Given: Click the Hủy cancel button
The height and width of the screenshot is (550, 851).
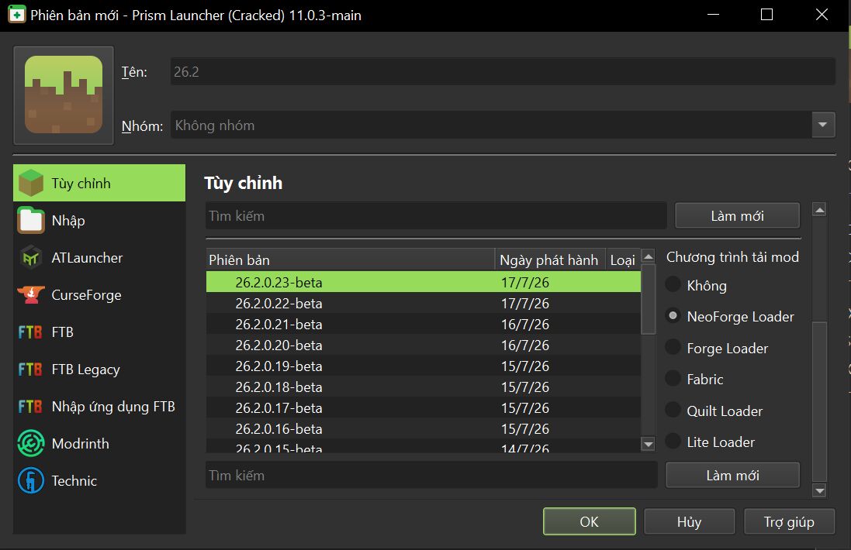Looking at the screenshot, I should (x=690, y=521).
